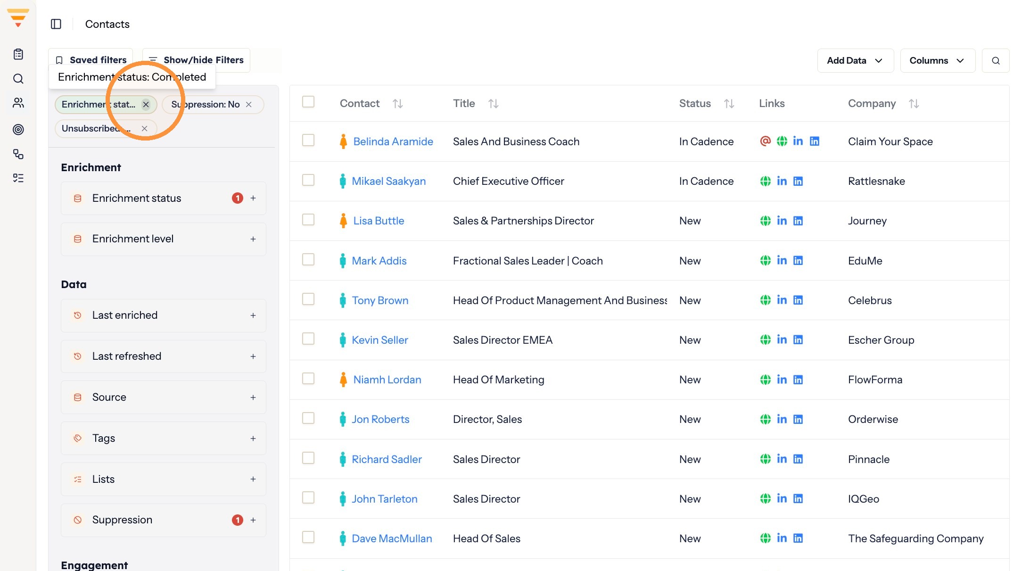This screenshot has width=1022, height=571.
Task: Open the checklist icon in left sidebar
Action: 18,178
